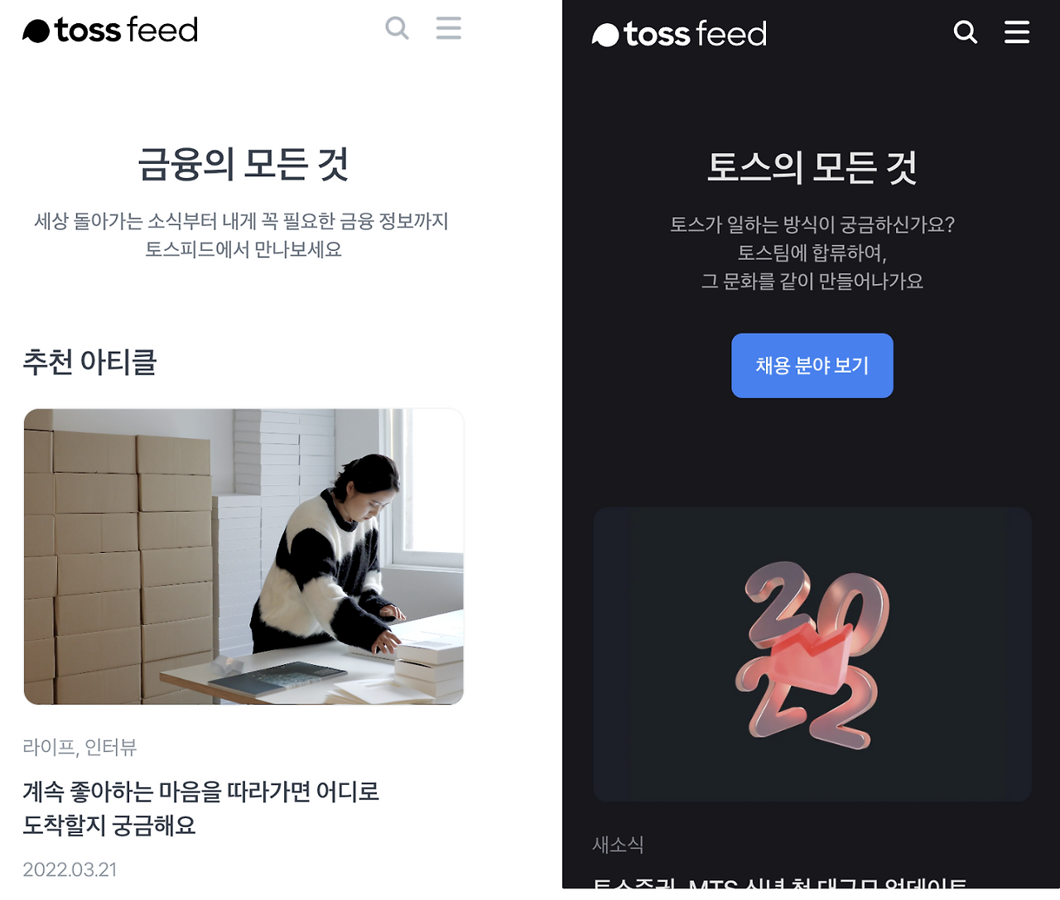Click the 추천 아티클 section heading
Viewport: 1060px width, 900px height.
89,362
